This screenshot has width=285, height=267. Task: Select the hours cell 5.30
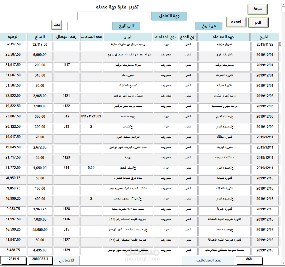pyautogui.click(x=91, y=170)
